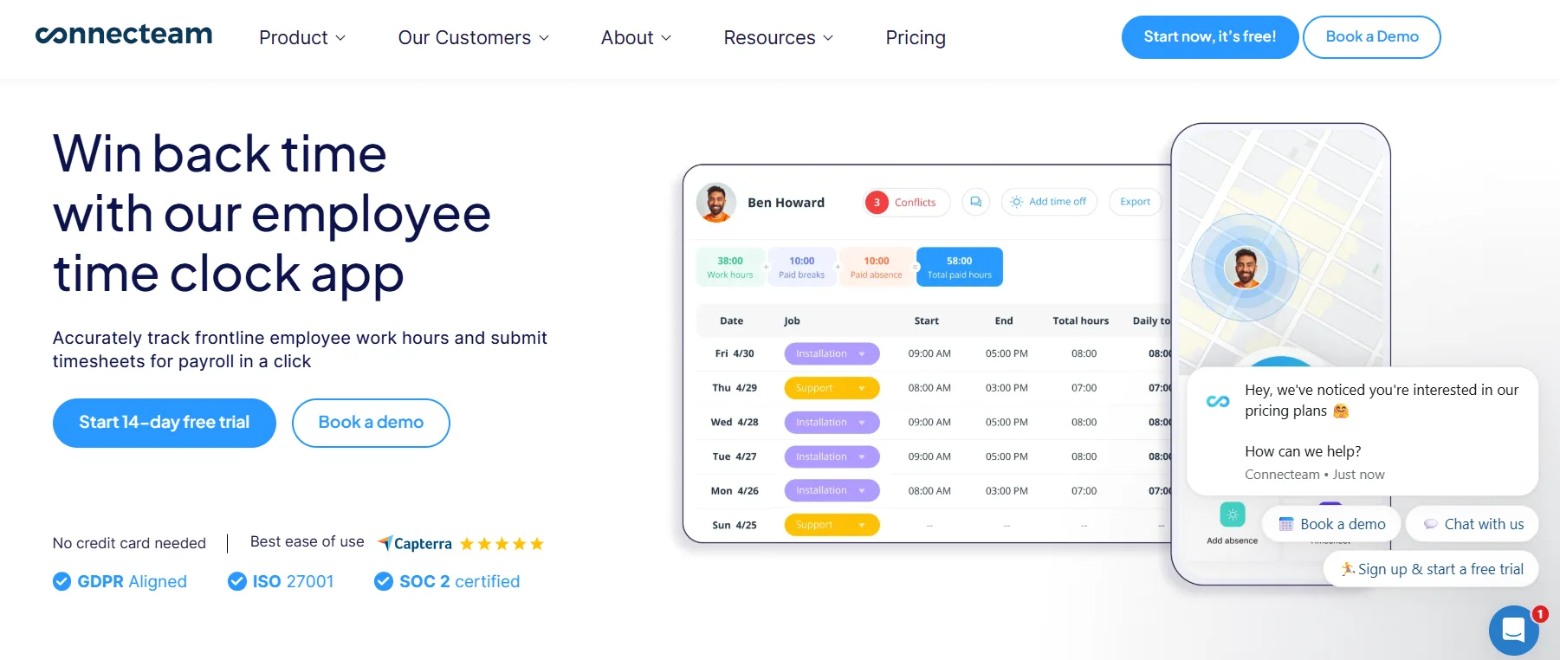Choose 'Book a demo' chat quick reply
The height and width of the screenshot is (660, 1560).
click(x=1332, y=524)
